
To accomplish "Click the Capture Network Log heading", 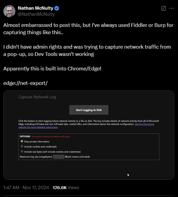I will (37, 97).
